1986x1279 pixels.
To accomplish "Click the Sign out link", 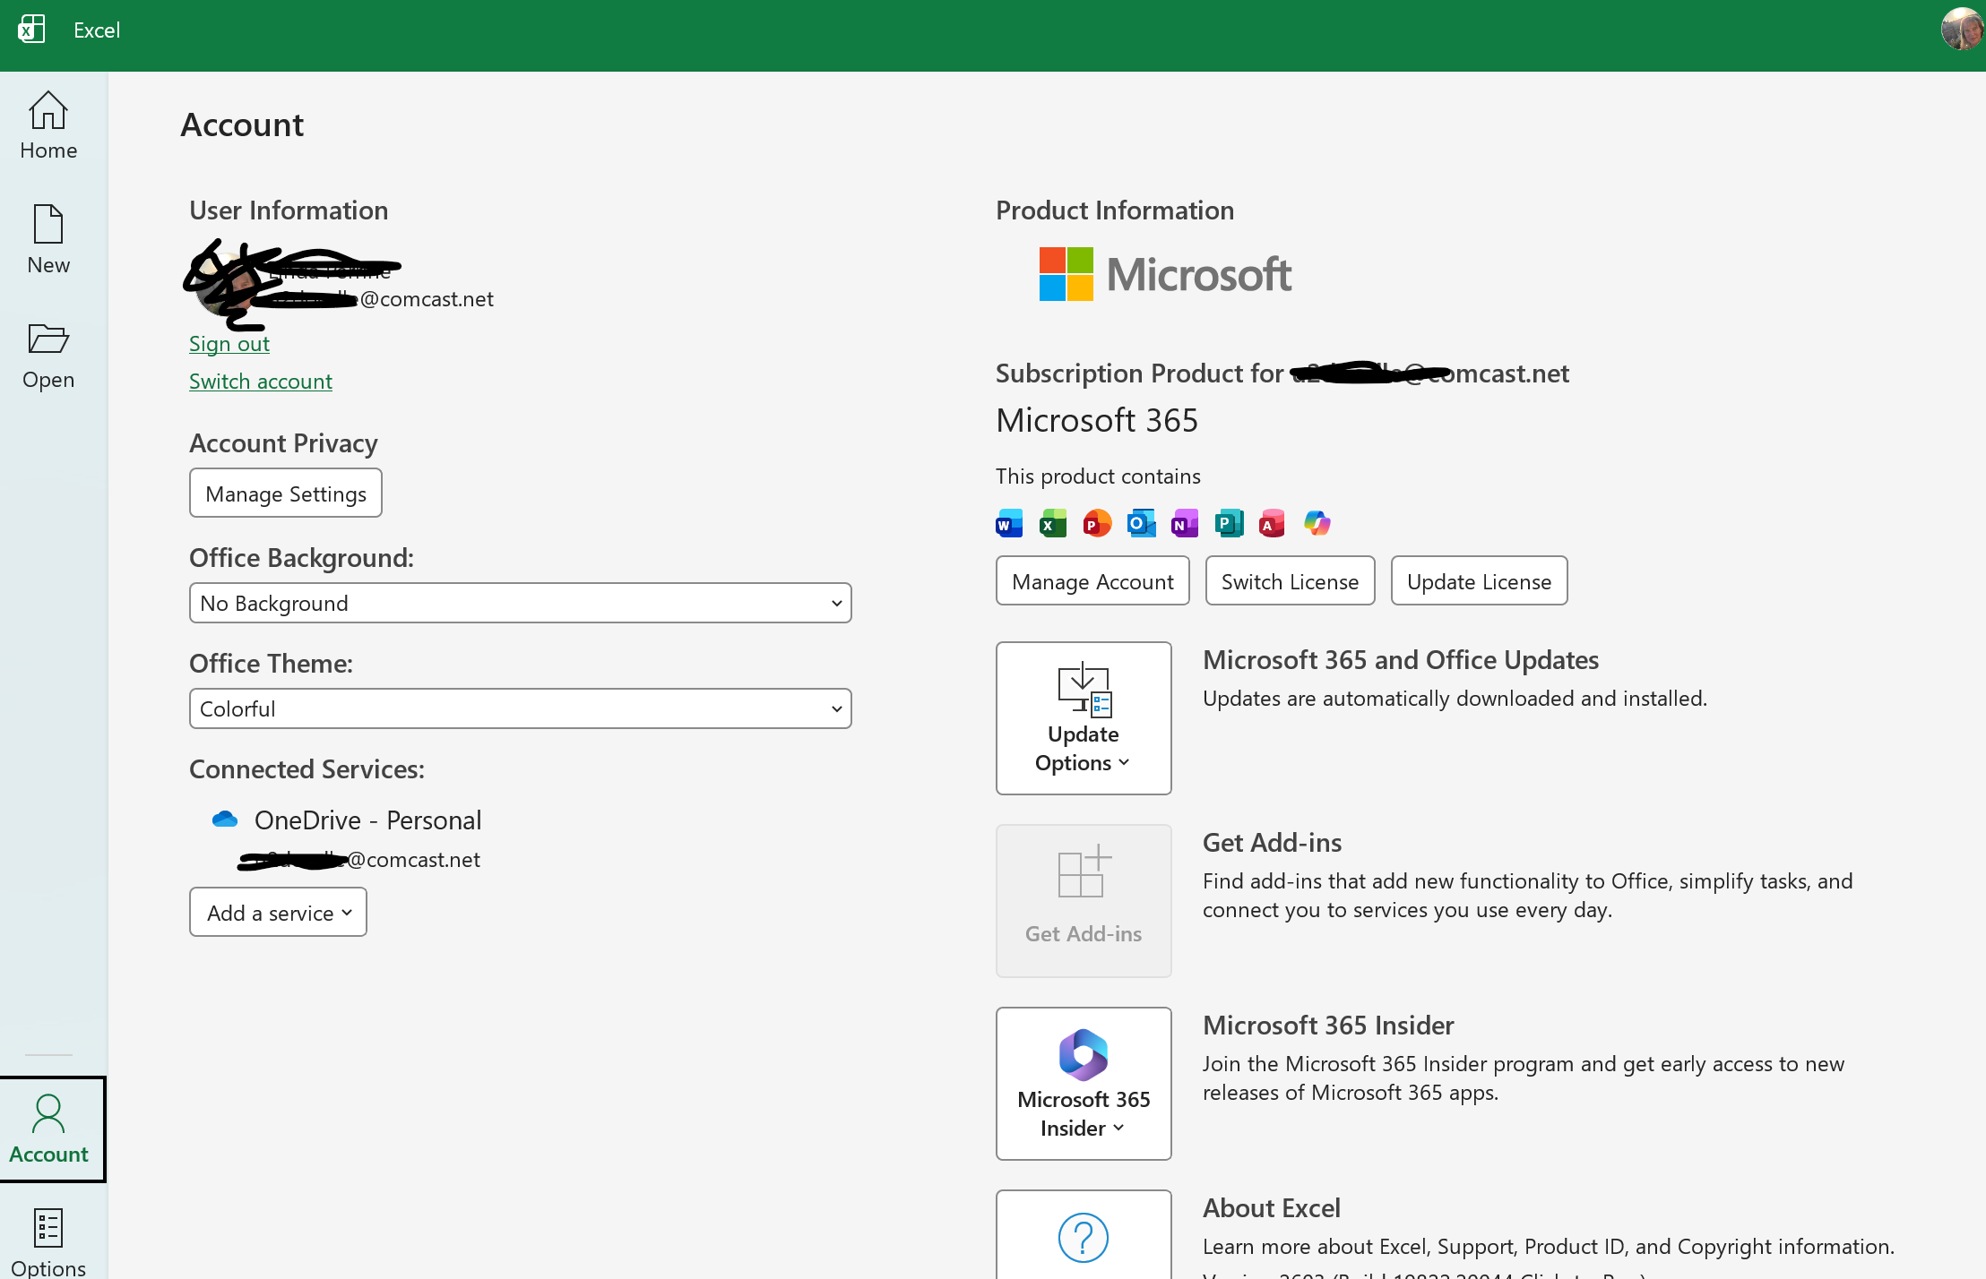I will [x=229, y=344].
